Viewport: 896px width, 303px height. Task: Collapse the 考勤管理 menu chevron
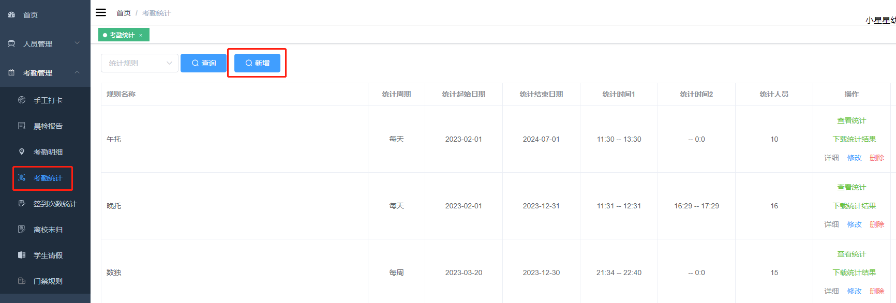click(x=77, y=72)
